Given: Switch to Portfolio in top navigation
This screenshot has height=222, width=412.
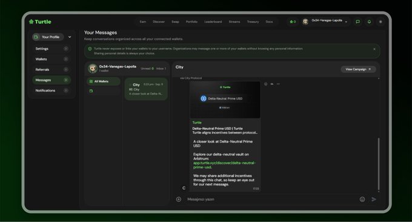Looking at the screenshot, I should pos(191,22).
